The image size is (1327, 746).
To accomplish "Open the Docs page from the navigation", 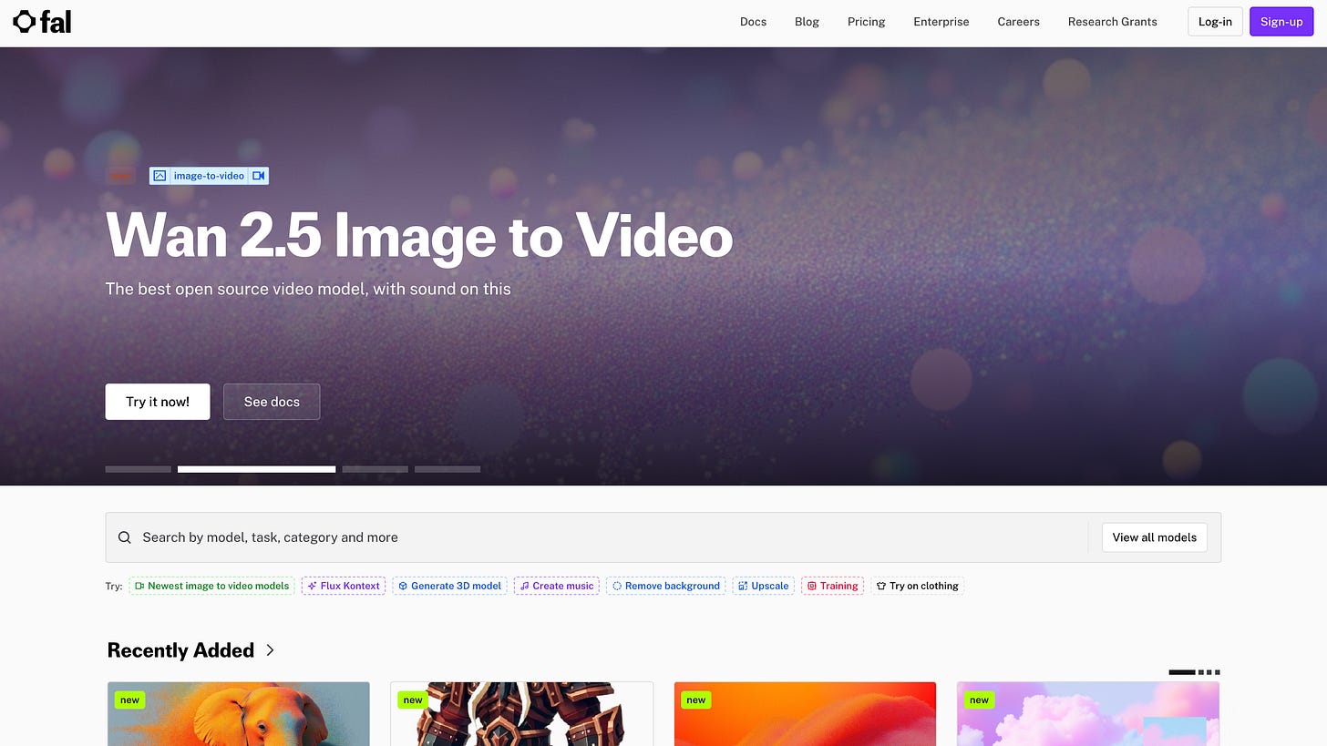I will 753,22.
